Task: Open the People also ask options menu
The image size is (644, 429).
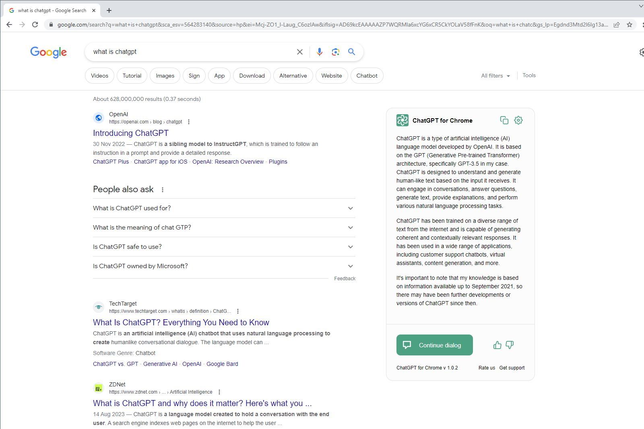Action: 163,190
